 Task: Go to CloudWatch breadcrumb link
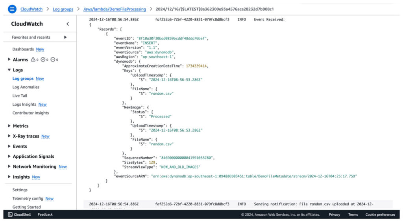[x=31, y=9]
